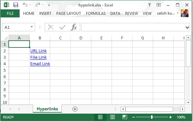Click the zoom slider handle
Image resolution: width=193 pixels, height=122 pixels.
[x=152, y=117]
